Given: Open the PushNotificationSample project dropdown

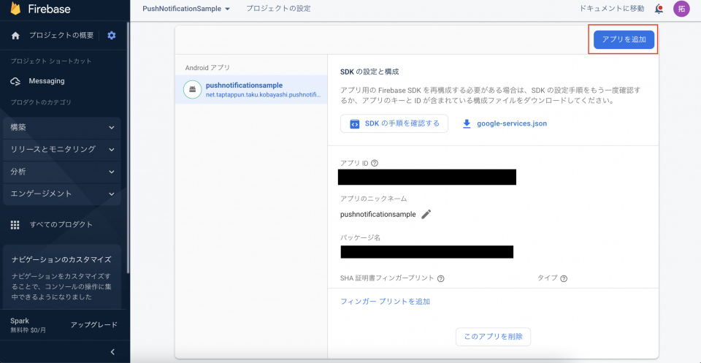Looking at the screenshot, I should [186, 9].
